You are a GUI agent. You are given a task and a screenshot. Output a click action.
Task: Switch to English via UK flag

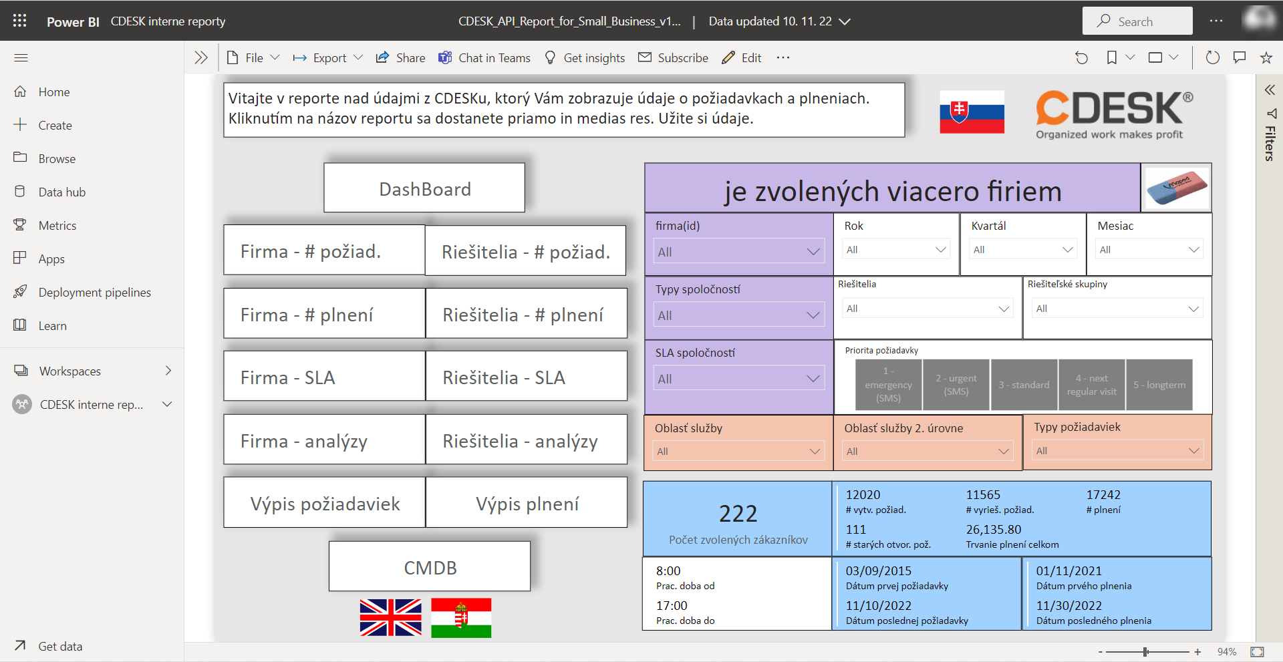[390, 617]
